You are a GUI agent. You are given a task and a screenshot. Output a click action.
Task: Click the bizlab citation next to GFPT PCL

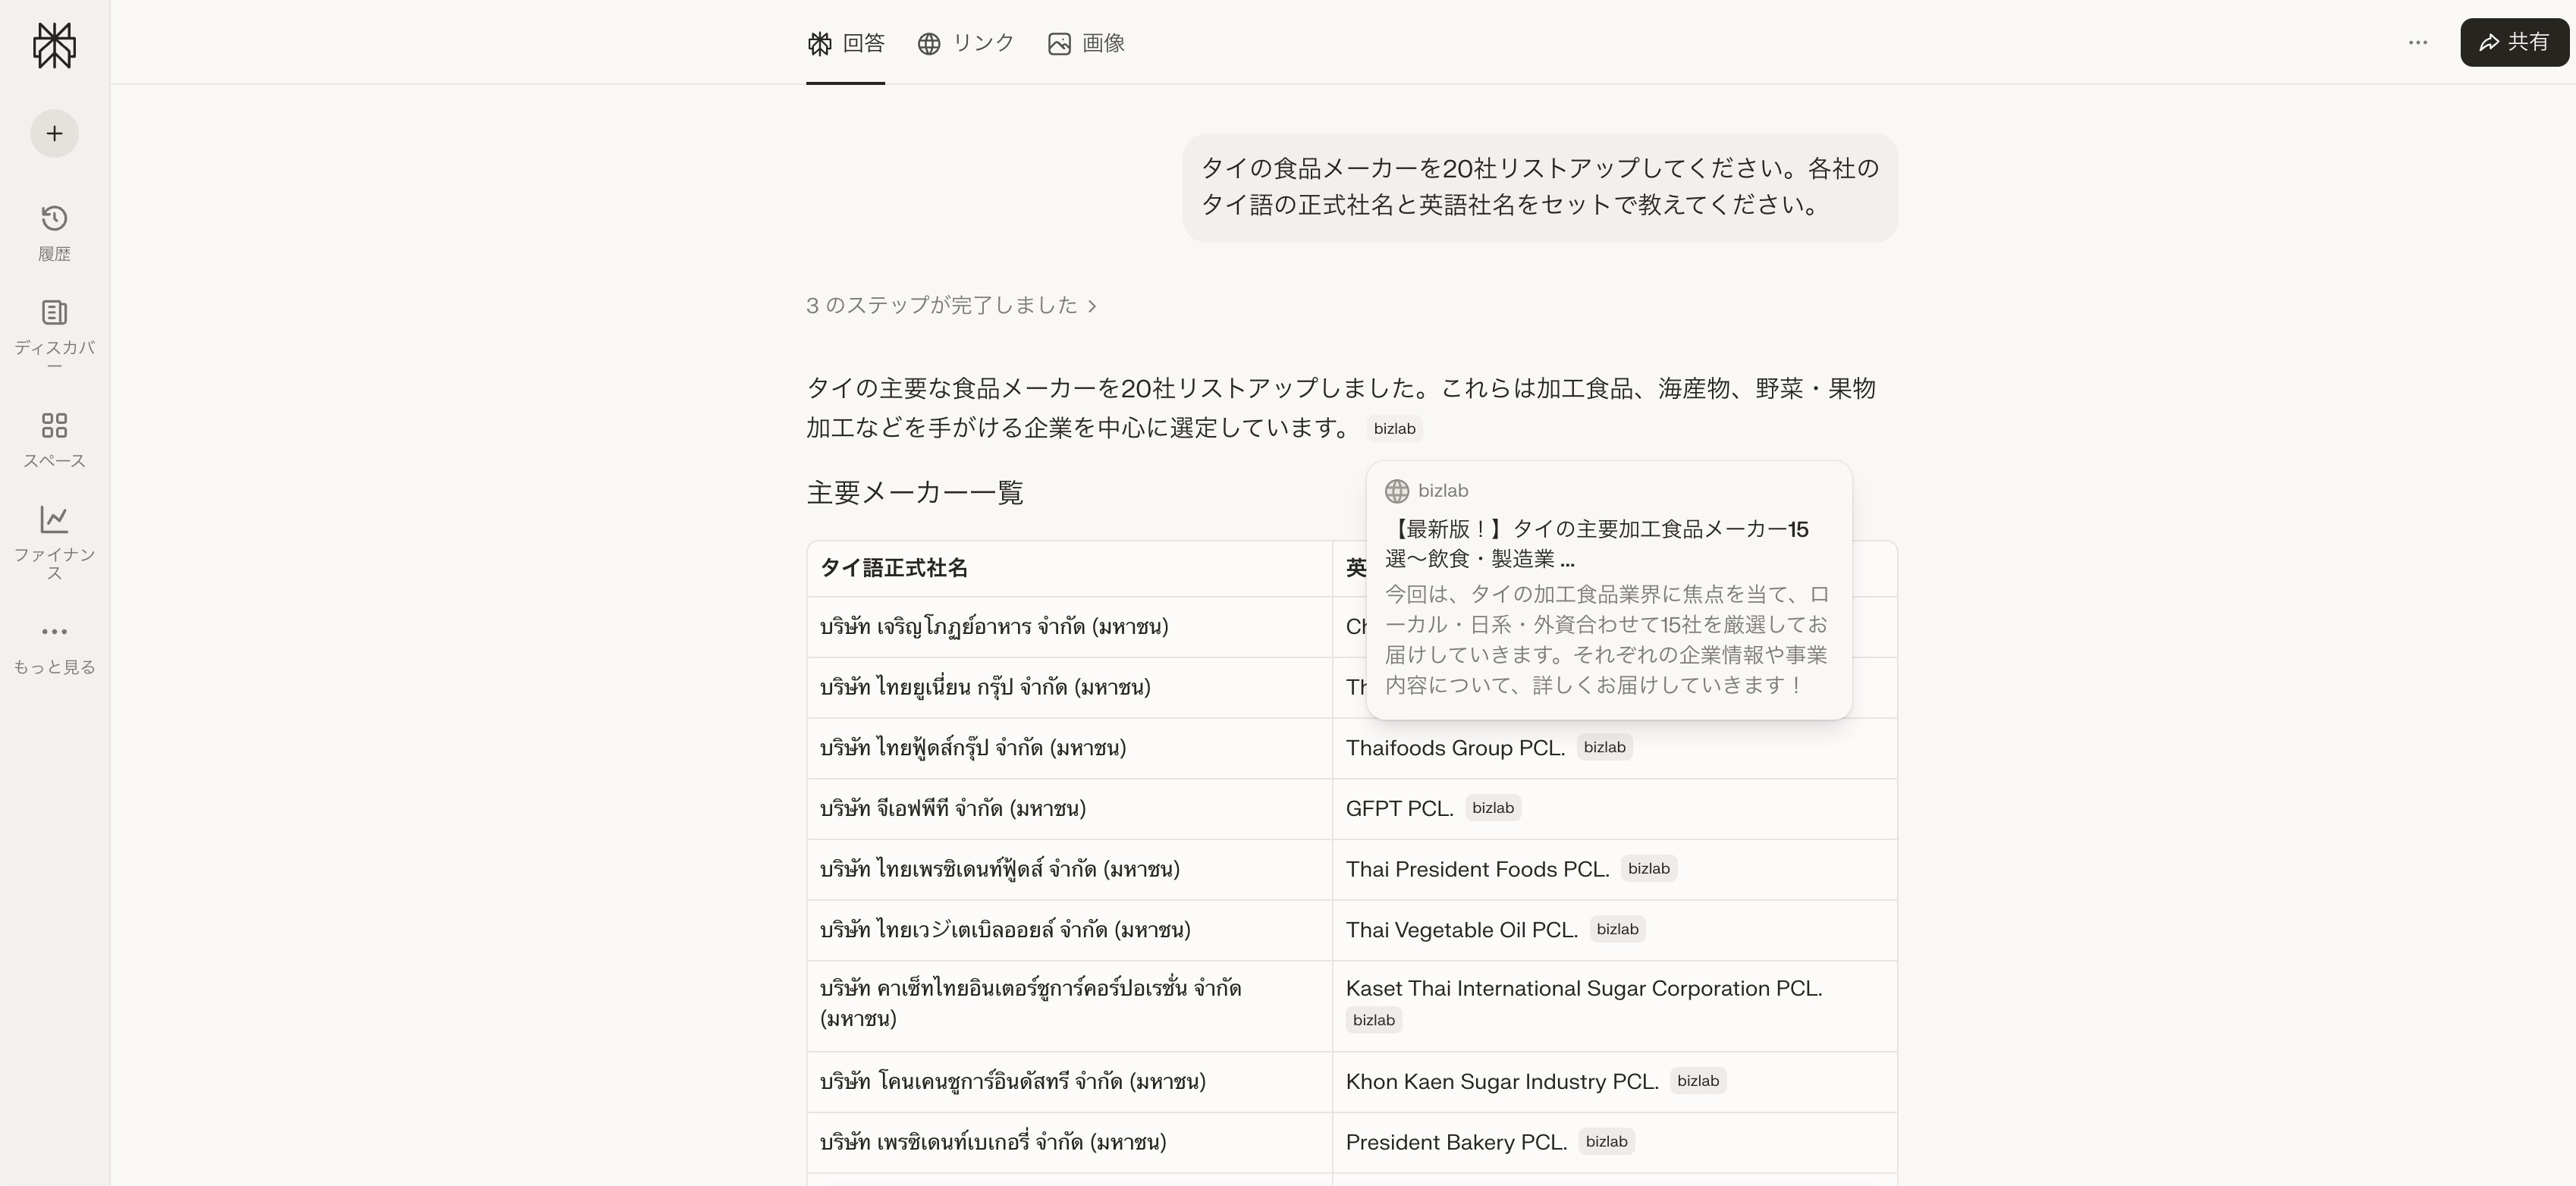click(x=1493, y=808)
